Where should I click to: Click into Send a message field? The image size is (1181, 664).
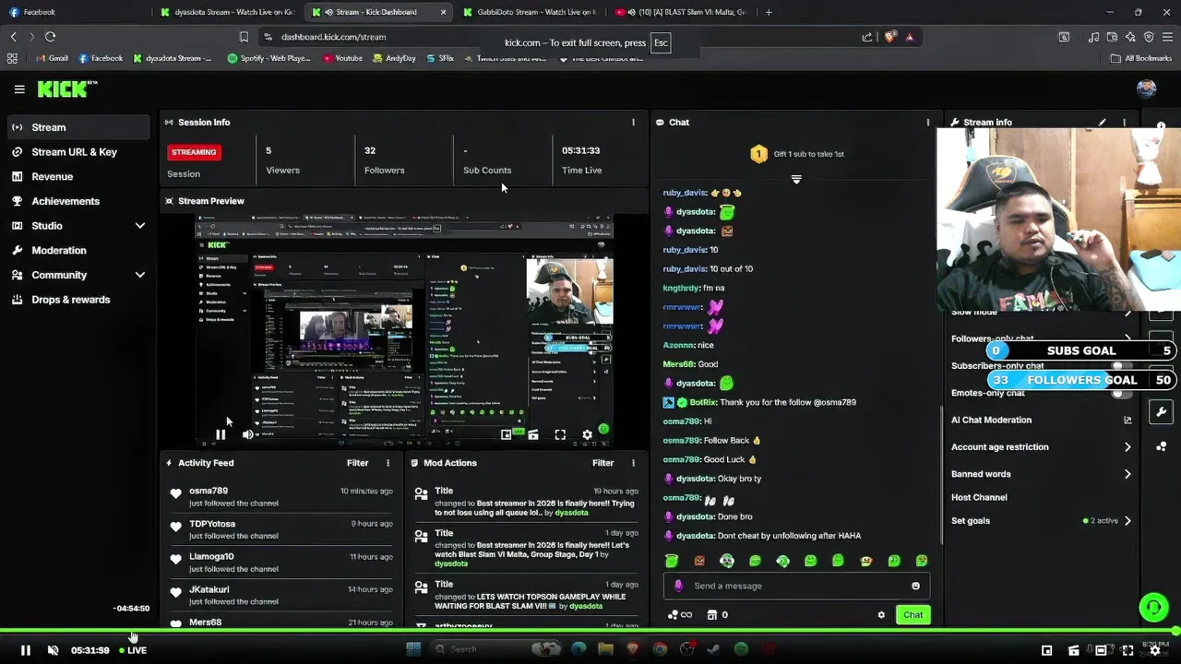pos(796,586)
